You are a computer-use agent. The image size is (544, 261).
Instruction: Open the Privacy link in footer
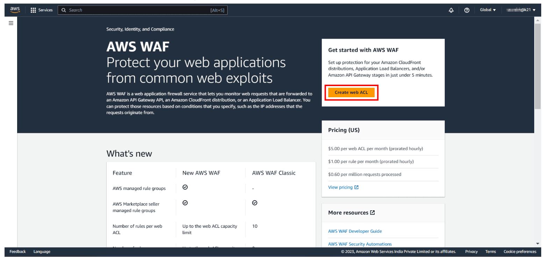click(471, 252)
